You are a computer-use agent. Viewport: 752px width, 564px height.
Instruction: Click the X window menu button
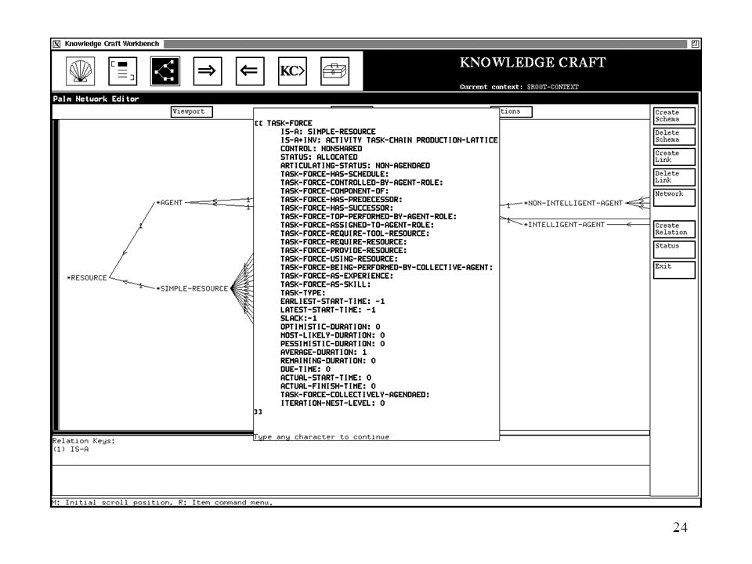(x=56, y=44)
